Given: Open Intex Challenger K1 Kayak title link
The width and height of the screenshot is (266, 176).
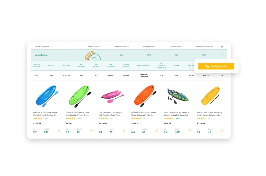Looking at the screenshot, I should point(177,114).
